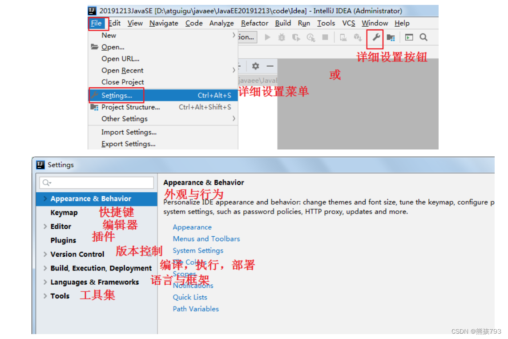
Task: Open the View menu
Action: (x=135, y=23)
